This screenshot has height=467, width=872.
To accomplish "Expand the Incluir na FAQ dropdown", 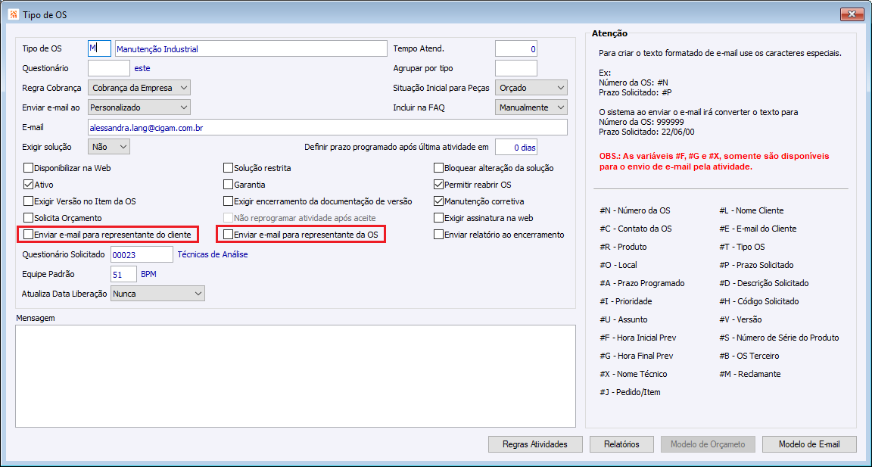I will pos(531,107).
